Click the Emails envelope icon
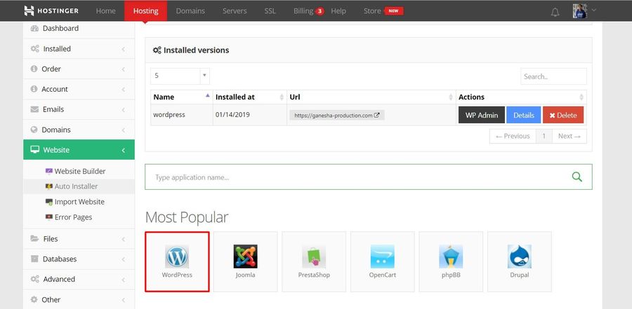 click(34, 109)
